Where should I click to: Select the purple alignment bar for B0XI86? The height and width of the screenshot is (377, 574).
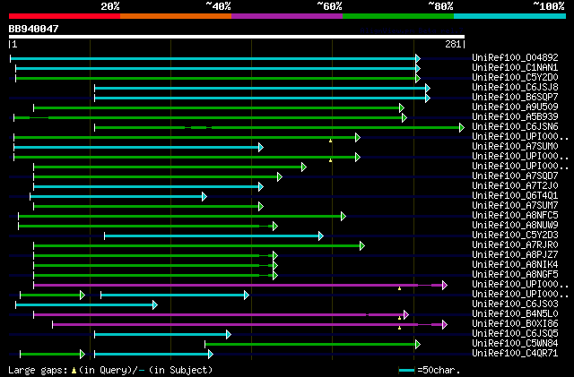coord(249,325)
